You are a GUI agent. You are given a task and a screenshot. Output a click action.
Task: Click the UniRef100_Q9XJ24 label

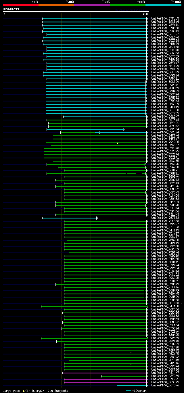(165, 133)
